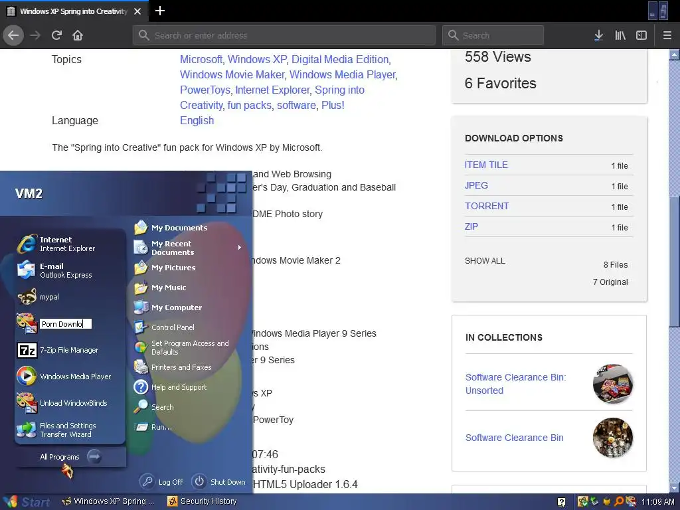Start Windows Media Player from Start menu
This screenshot has width=680, height=510.
point(69,377)
